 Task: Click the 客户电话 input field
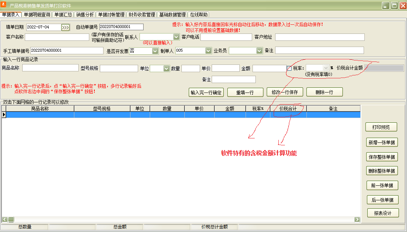226,37
